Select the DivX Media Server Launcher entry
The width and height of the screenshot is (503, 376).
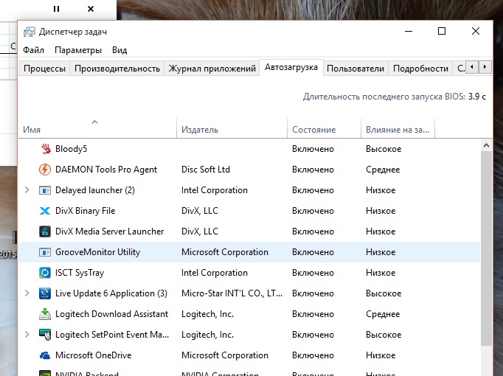[x=109, y=231]
